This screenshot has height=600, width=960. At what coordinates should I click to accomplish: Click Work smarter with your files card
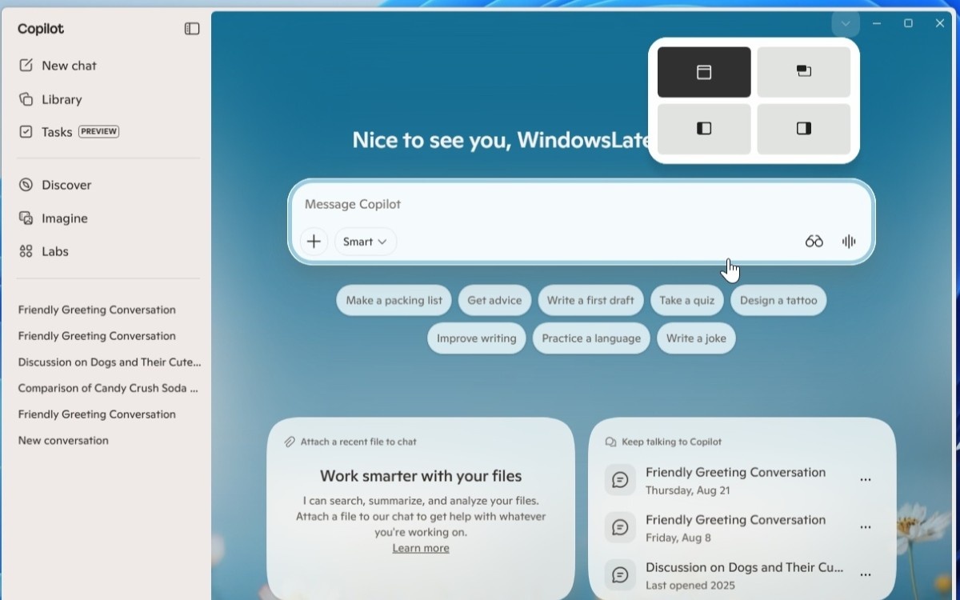[421, 509]
